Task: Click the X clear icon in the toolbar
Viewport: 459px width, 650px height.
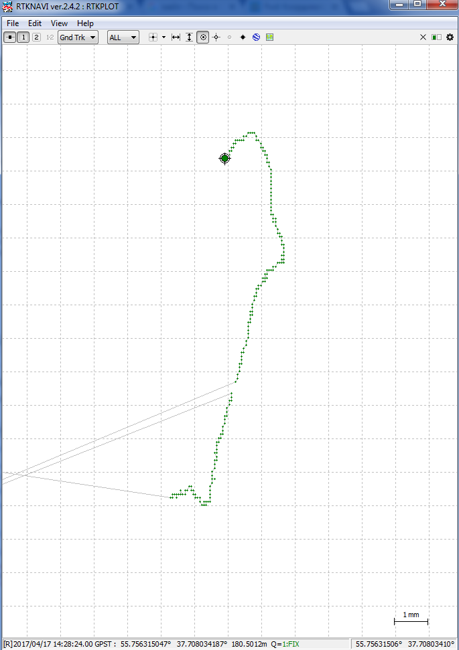Action: click(x=423, y=37)
